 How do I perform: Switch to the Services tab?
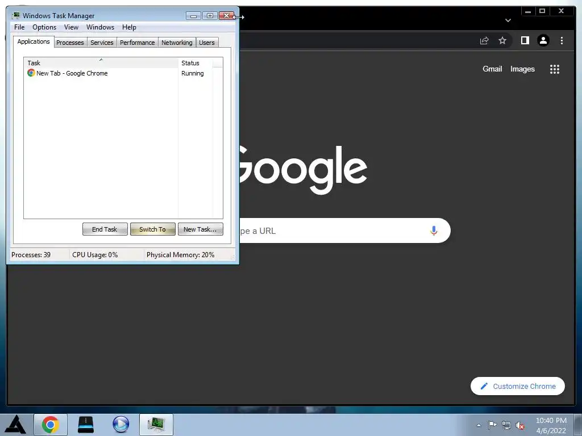pos(102,43)
